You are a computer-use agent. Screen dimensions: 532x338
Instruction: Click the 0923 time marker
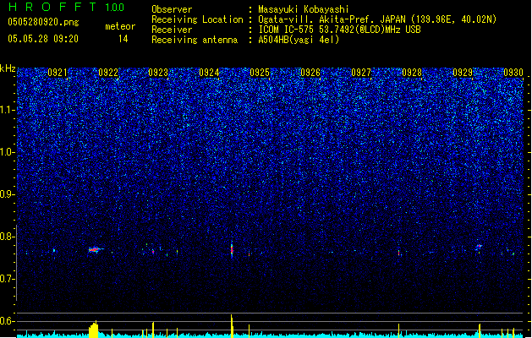158,73
